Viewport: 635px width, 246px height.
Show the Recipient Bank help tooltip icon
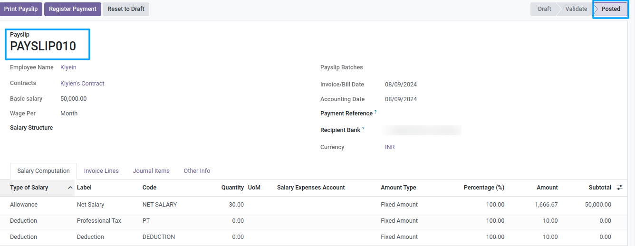(363, 129)
